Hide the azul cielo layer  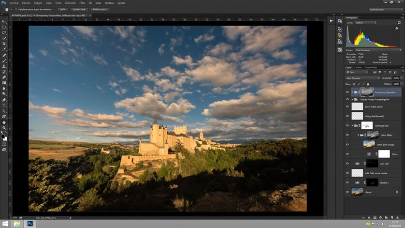(347, 164)
